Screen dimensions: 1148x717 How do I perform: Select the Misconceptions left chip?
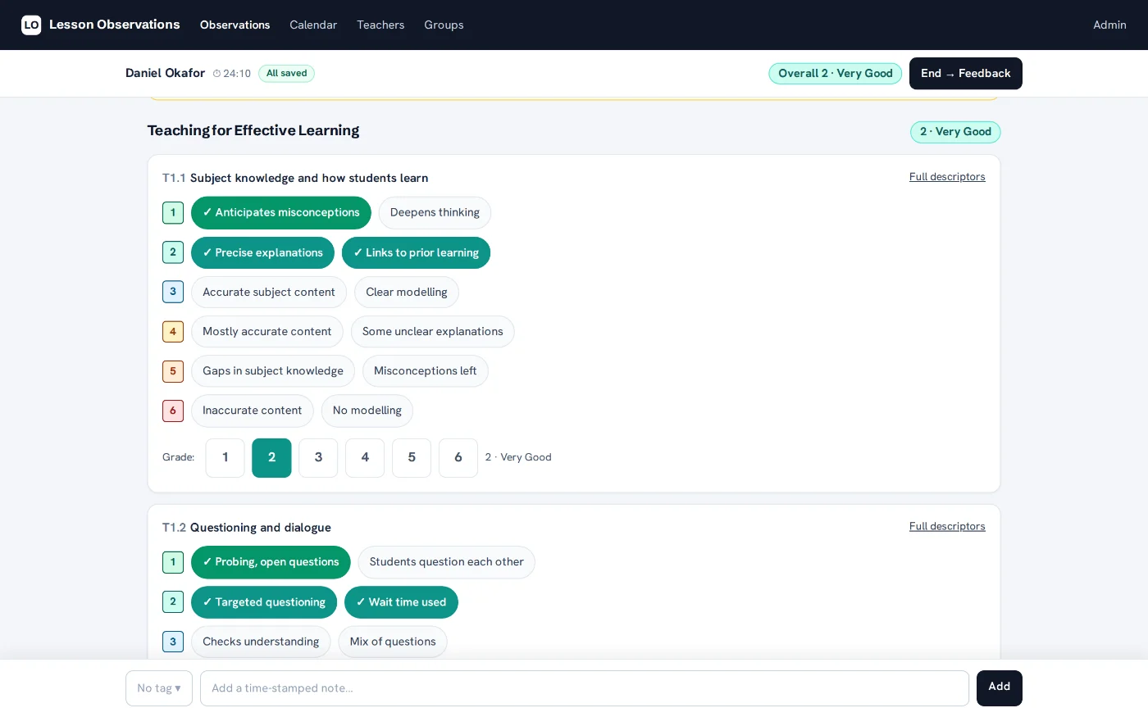(426, 371)
